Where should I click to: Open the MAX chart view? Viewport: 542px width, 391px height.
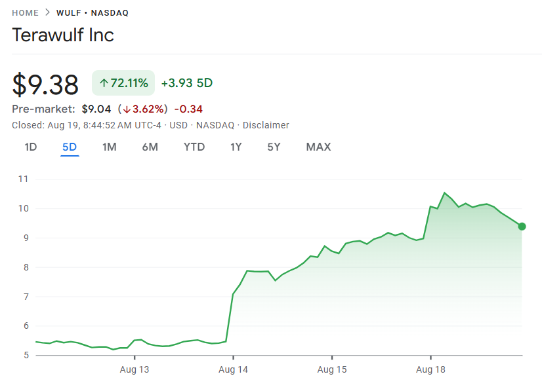(x=318, y=147)
